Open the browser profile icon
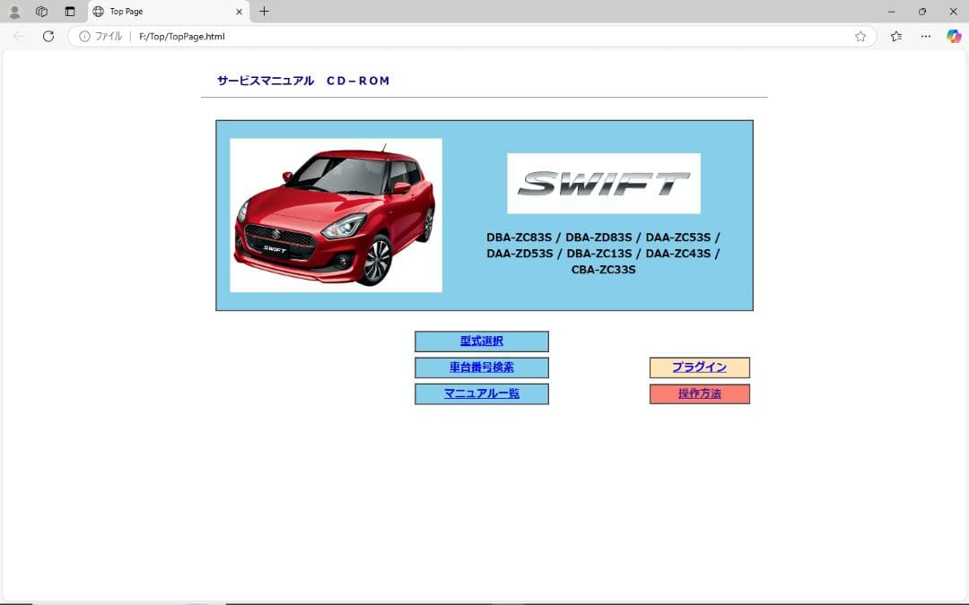 [14, 11]
